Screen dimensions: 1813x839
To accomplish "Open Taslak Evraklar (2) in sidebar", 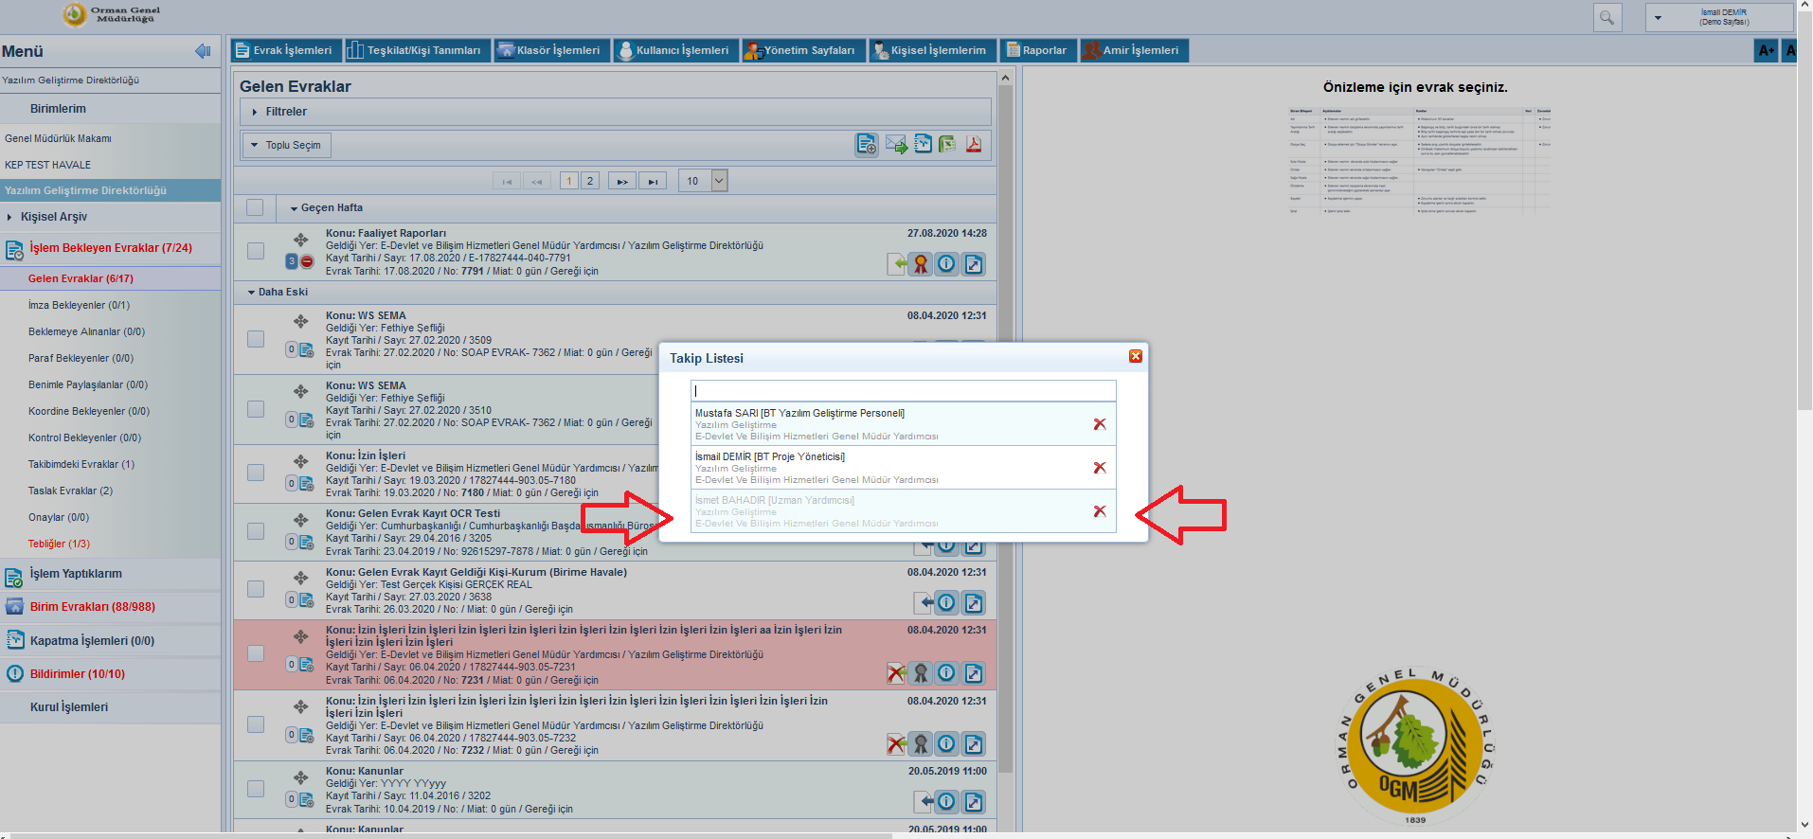I will pos(70,491).
